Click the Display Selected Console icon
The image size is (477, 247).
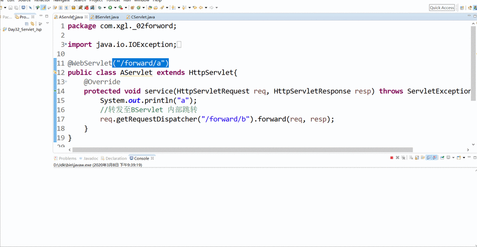448,158
